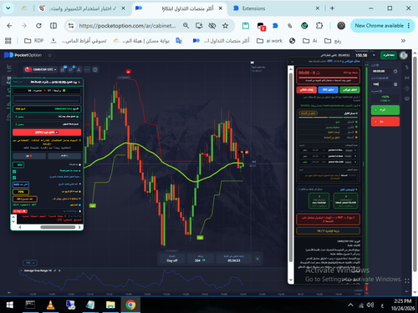418x313 pixels.
Task: Go back to the previous page
Action: (x=9, y=26)
